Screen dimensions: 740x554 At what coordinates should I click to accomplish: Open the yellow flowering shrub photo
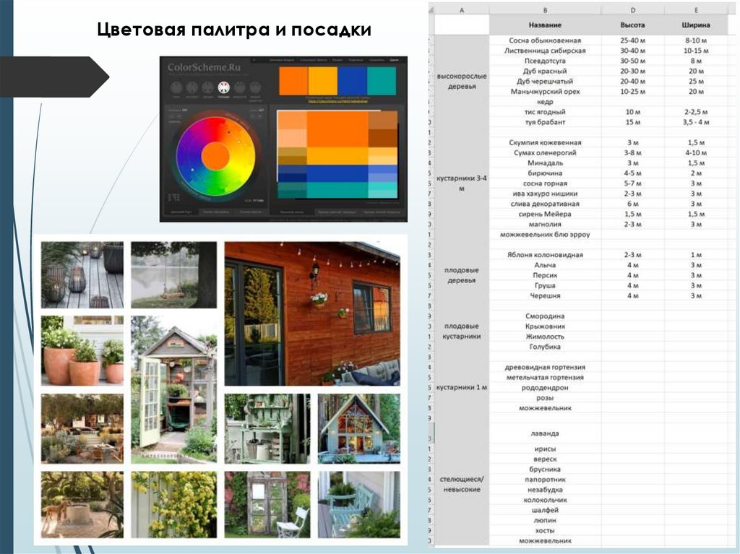coord(173,504)
